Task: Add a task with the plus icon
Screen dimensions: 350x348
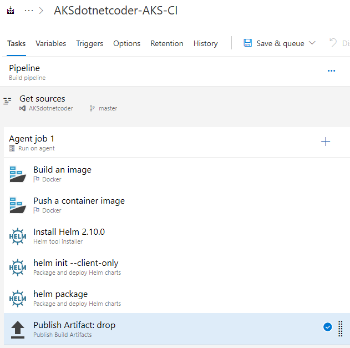Action: pyautogui.click(x=326, y=142)
